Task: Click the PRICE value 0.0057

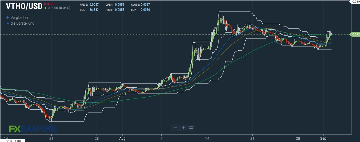Action: pos(94,5)
